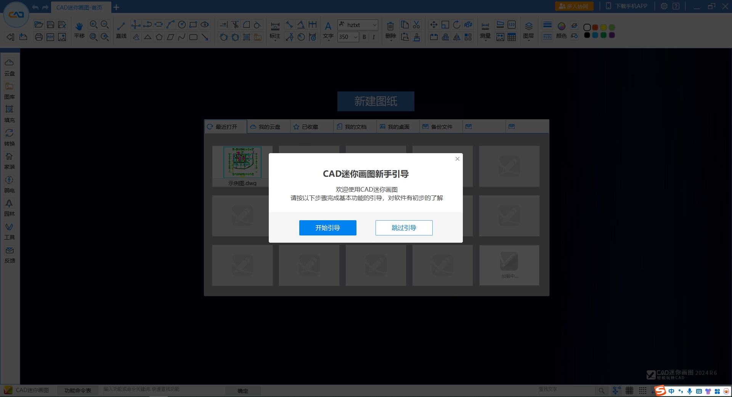Open the 350 text size dropdown

click(x=348, y=37)
